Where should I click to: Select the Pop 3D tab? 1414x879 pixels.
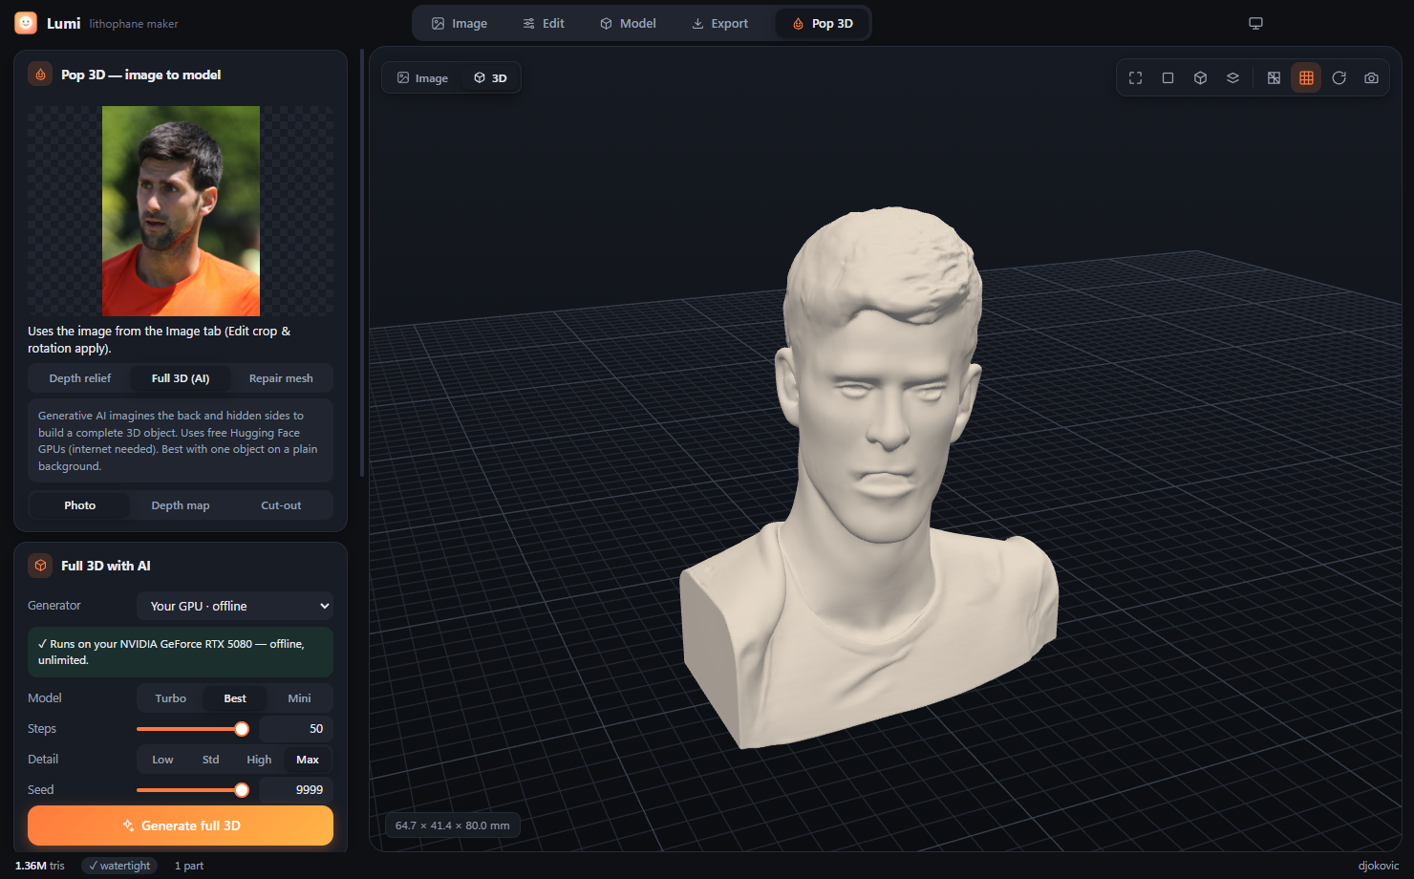click(822, 23)
